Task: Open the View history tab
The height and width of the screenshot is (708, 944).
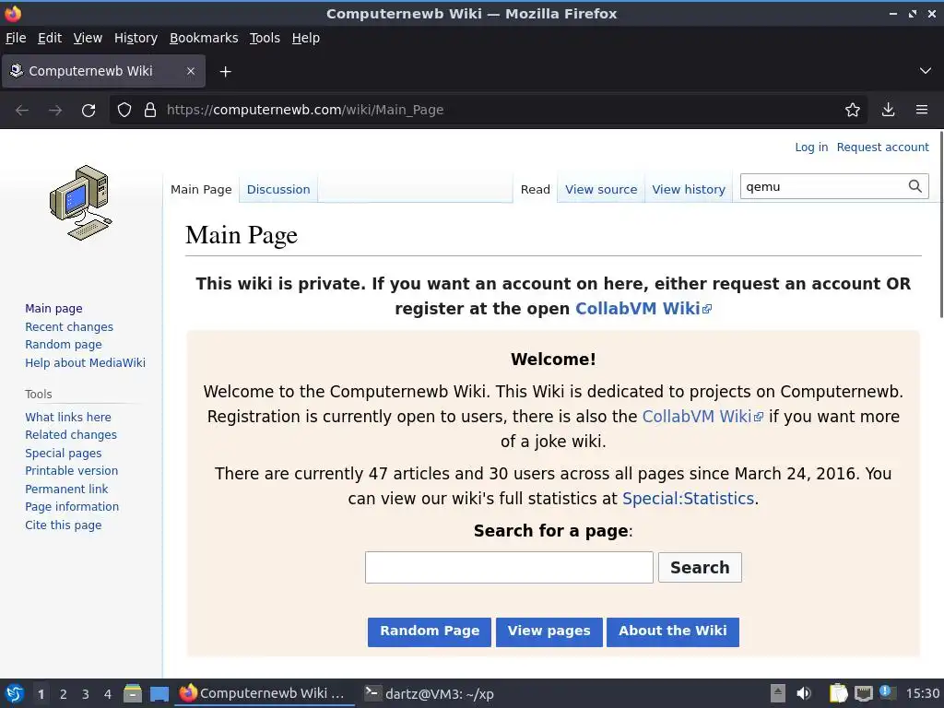Action: [x=688, y=189]
